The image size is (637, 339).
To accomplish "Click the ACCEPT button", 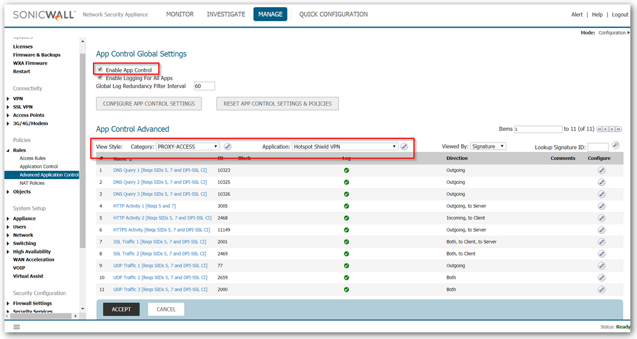I will 121,309.
